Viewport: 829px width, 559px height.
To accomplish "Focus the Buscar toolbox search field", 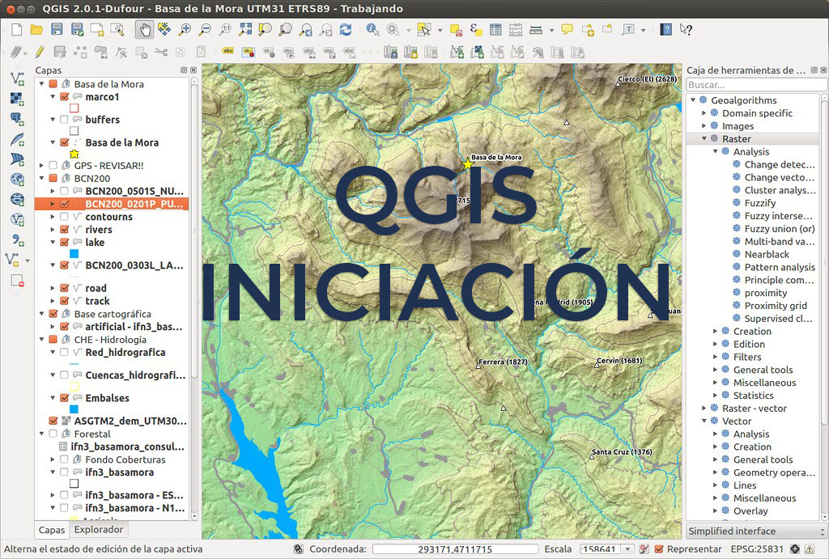I will pos(756,84).
